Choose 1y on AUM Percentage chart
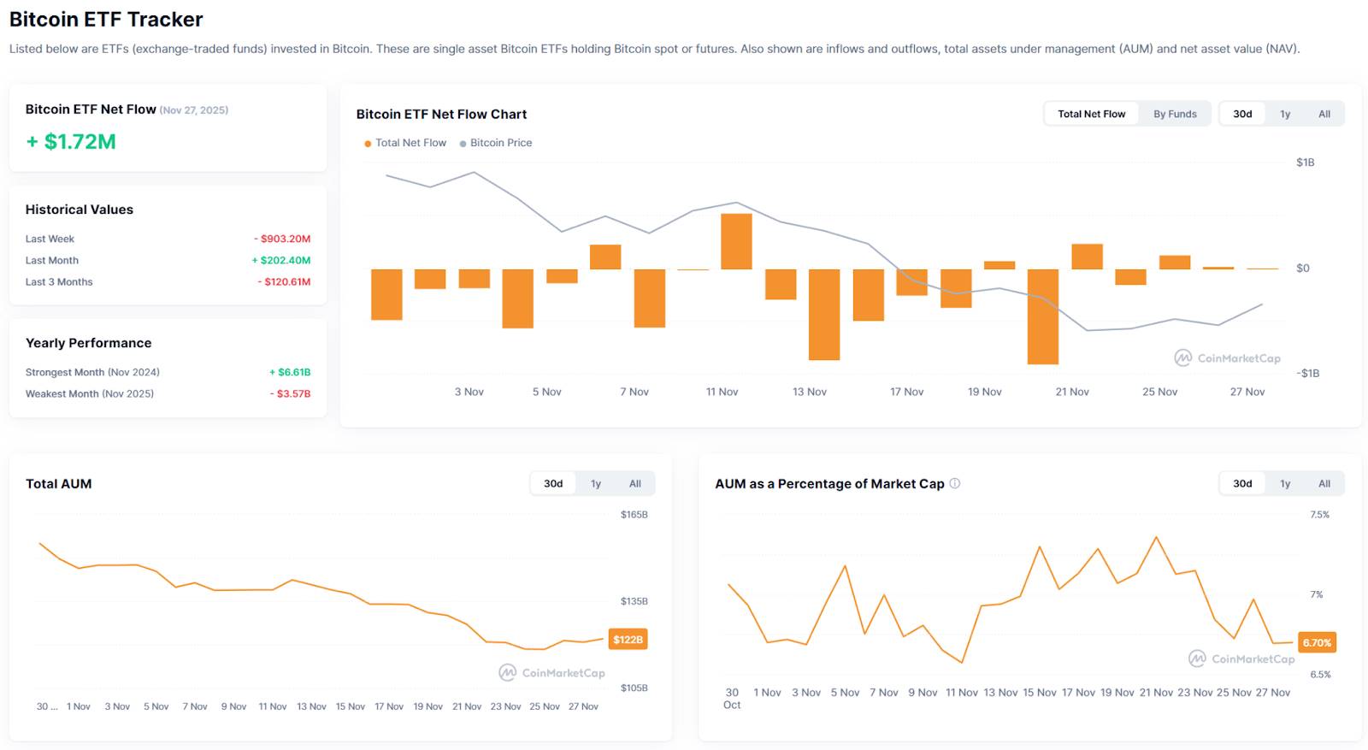Image resolution: width=1368 pixels, height=750 pixels. 1284,483
